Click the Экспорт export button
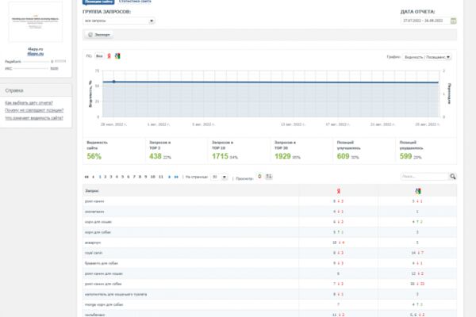 pyautogui.click(x=98, y=35)
